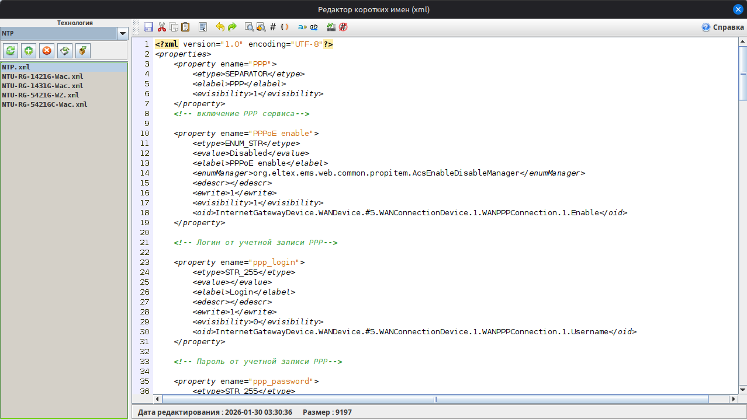Select NTU-RG-1421G-Wac.xml in the file list

pyautogui.click(x=43, y=76)
